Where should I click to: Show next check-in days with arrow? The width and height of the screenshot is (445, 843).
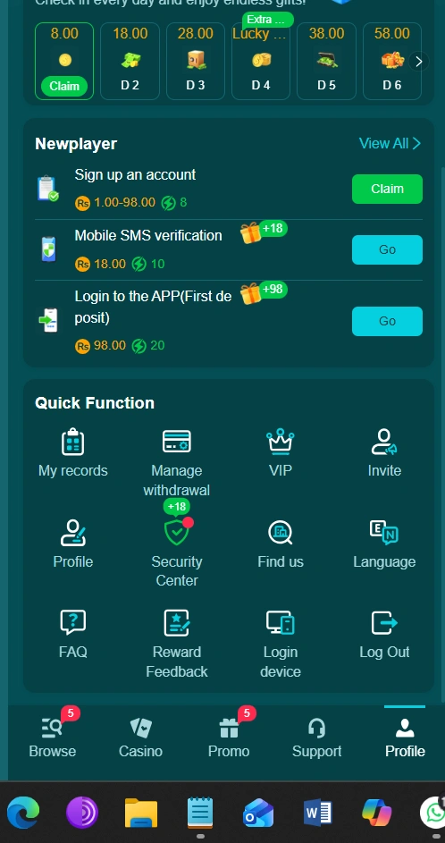[x=419, y=62]
